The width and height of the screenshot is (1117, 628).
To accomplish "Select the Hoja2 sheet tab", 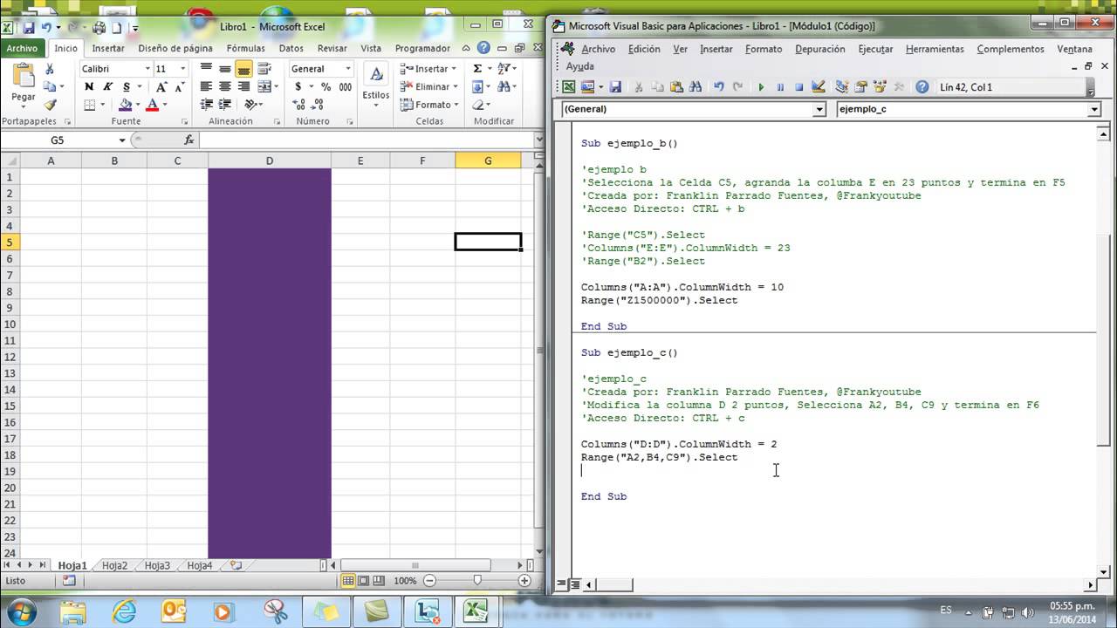I will 114,565.
